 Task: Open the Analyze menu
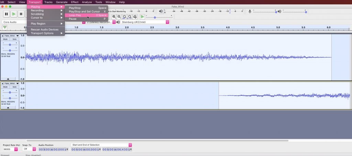point(87,2)
